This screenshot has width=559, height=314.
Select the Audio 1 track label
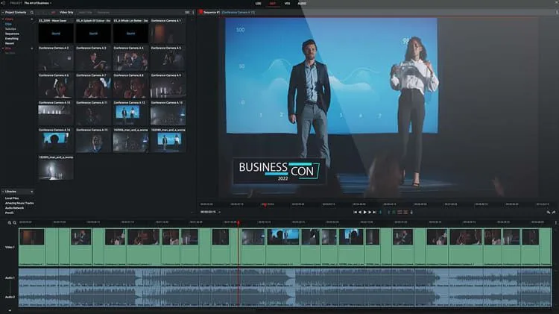click(10, 277)
